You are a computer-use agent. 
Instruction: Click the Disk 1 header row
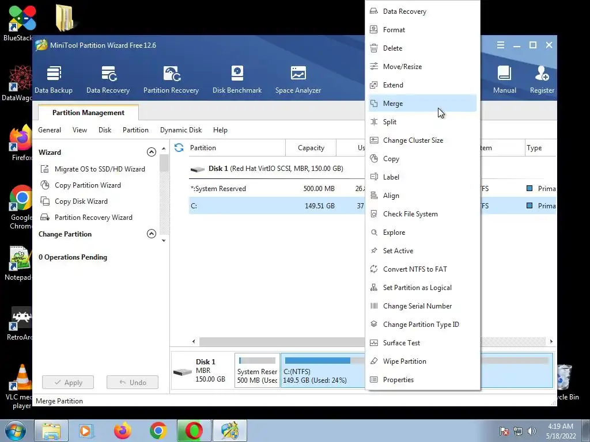click(277, 169)
